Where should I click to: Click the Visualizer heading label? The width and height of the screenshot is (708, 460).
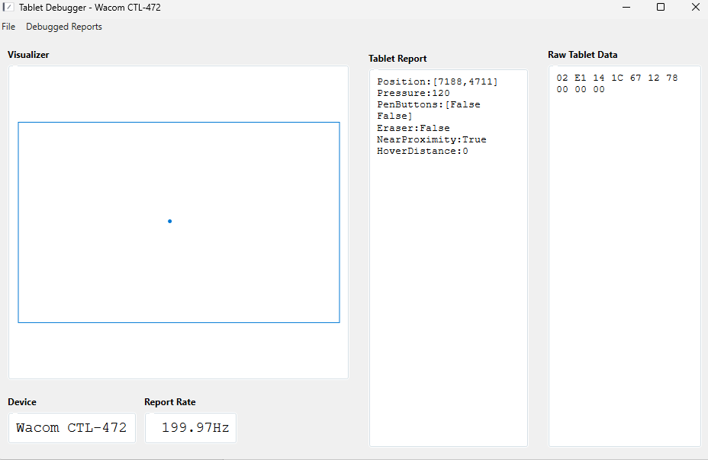[x=28, y=55]
